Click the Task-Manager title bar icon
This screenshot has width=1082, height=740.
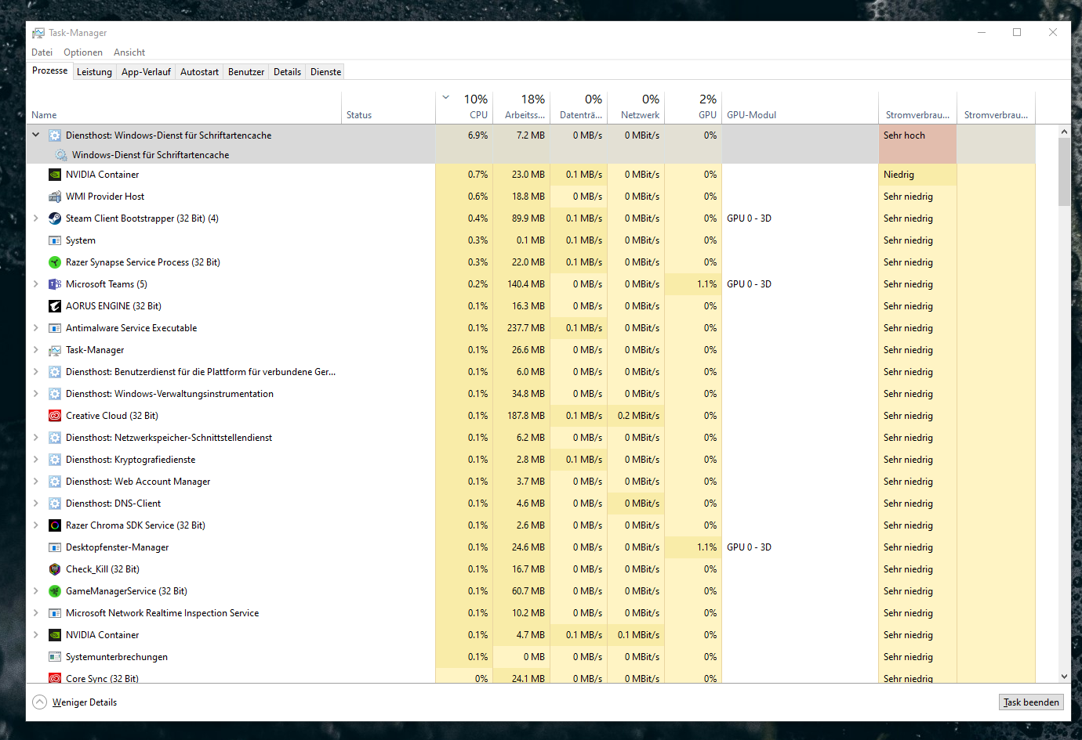click(x=38, y=33)
